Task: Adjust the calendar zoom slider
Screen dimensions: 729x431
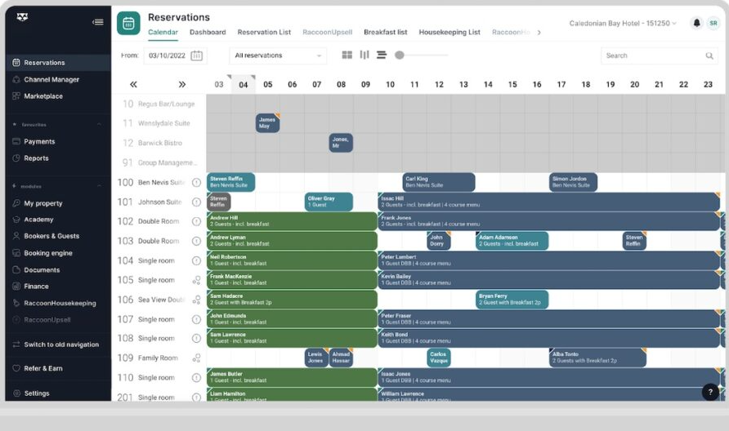Action: (x=400, y=56)
